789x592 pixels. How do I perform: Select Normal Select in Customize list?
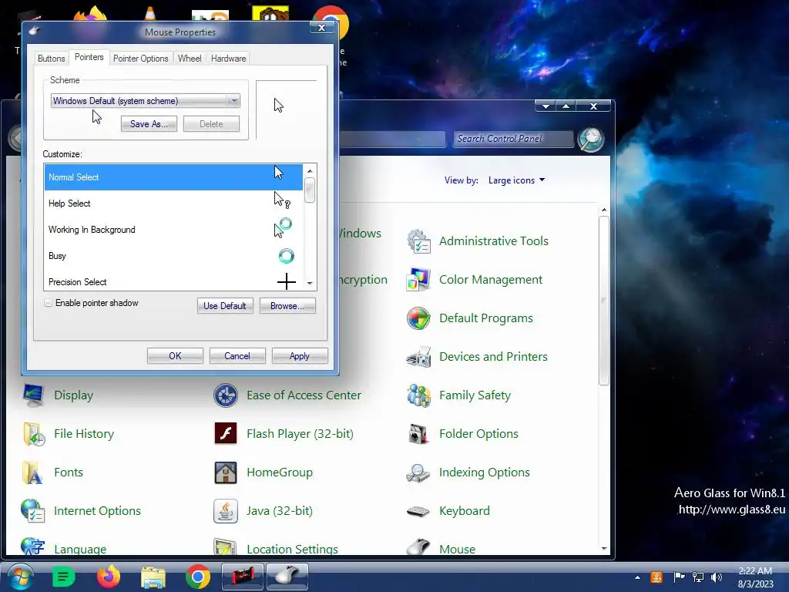pyautogui.click(x=173, y=177)
